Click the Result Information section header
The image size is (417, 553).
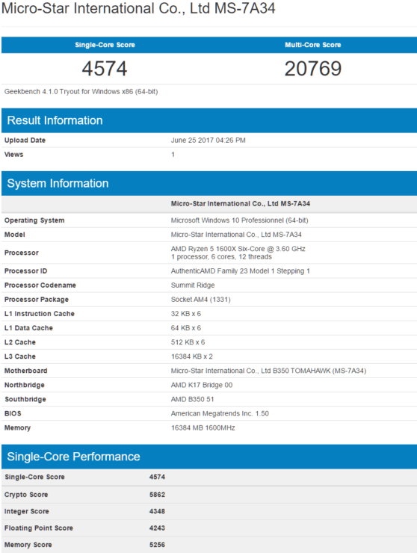pyautogui.click(x=55, y=120)
